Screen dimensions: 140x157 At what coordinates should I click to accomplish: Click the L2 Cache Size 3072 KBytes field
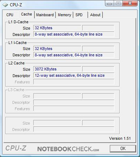[x=57, y=69]
